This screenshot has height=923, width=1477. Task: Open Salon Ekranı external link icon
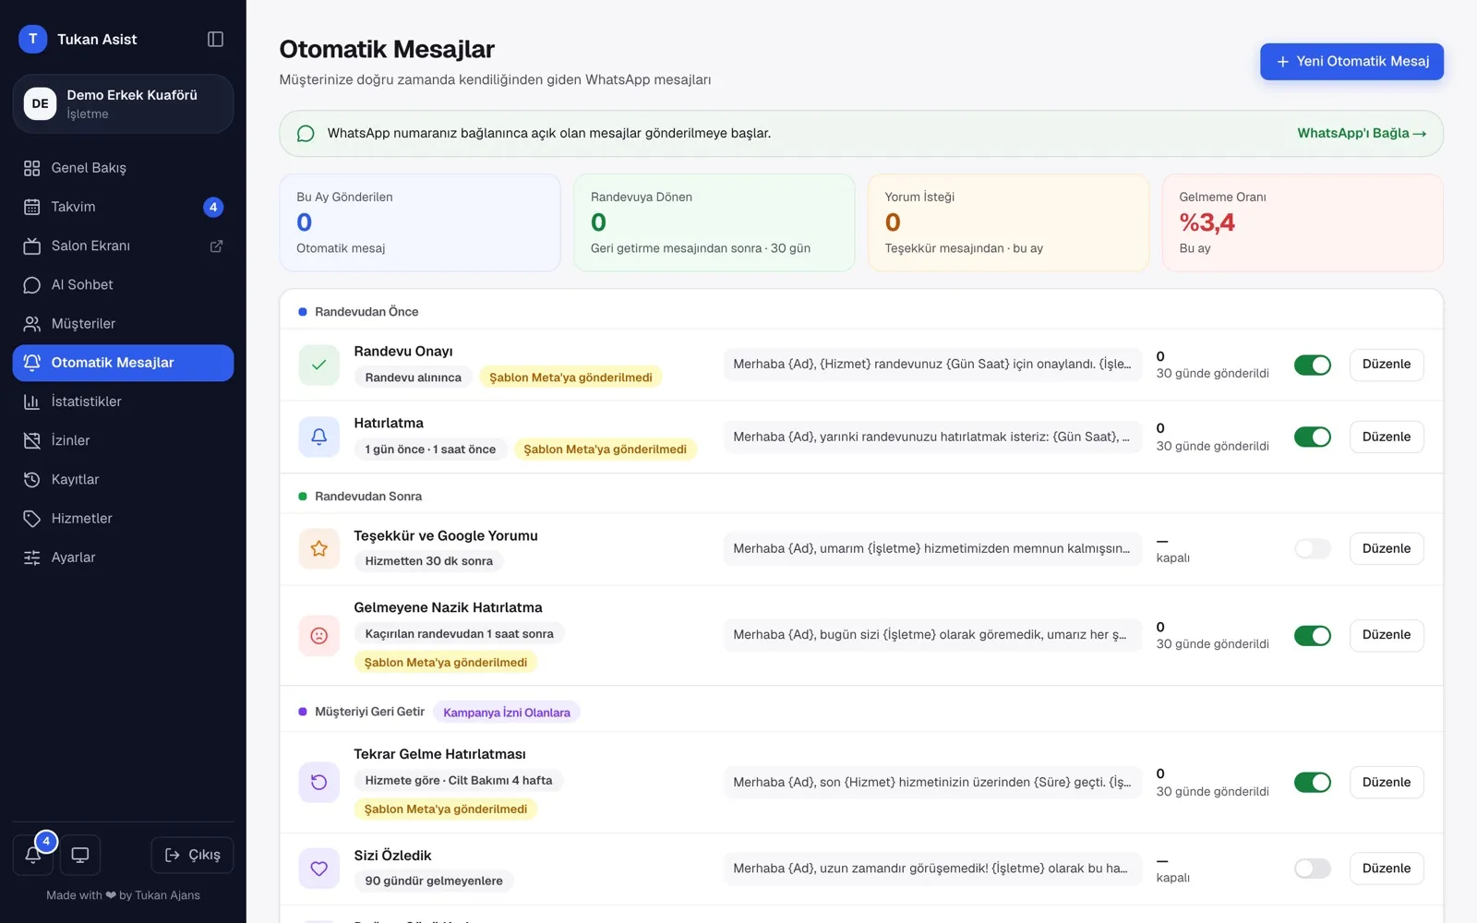coord(217,246)
